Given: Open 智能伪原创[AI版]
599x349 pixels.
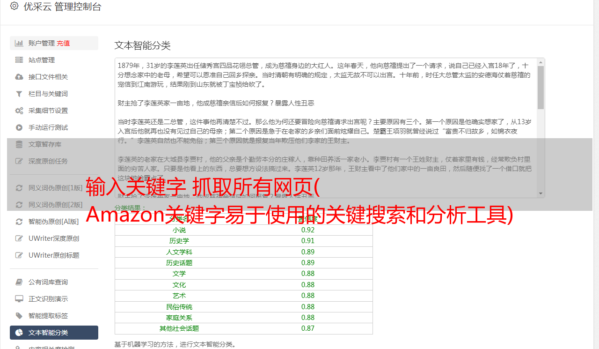Looking at the screenshot, I should [x=54, y=222].
